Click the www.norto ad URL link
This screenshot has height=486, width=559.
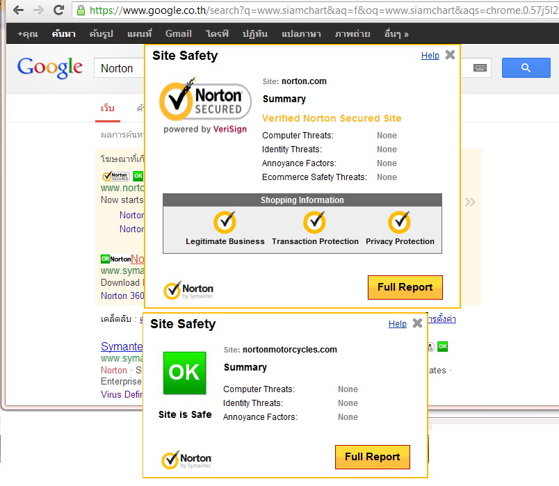point(122,188)
